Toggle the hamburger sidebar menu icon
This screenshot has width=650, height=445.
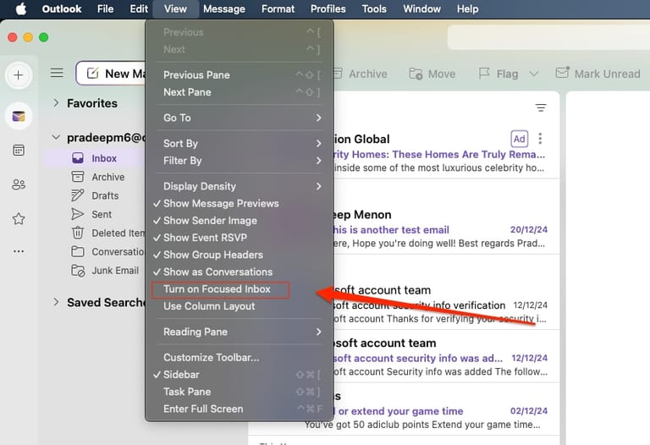tap(57, 73)
